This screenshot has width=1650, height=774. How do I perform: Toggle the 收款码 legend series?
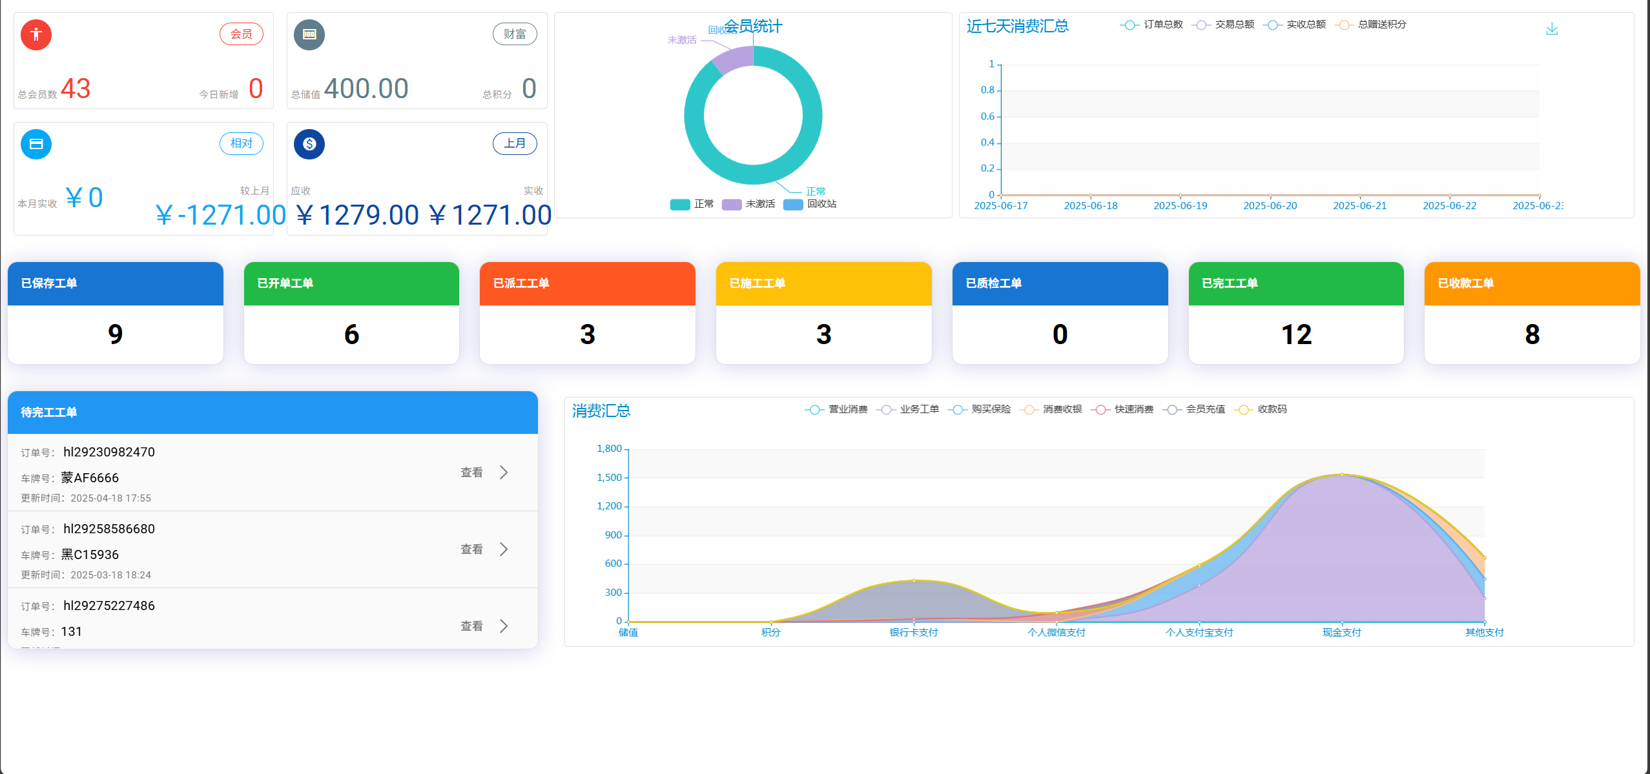tap(1261, 409)
